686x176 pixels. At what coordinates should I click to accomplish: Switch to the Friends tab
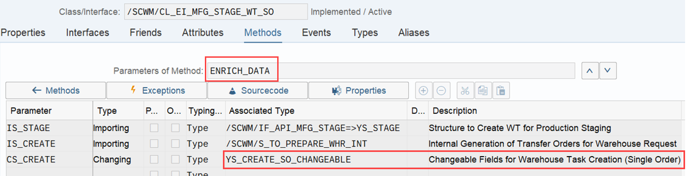[146, 33]
